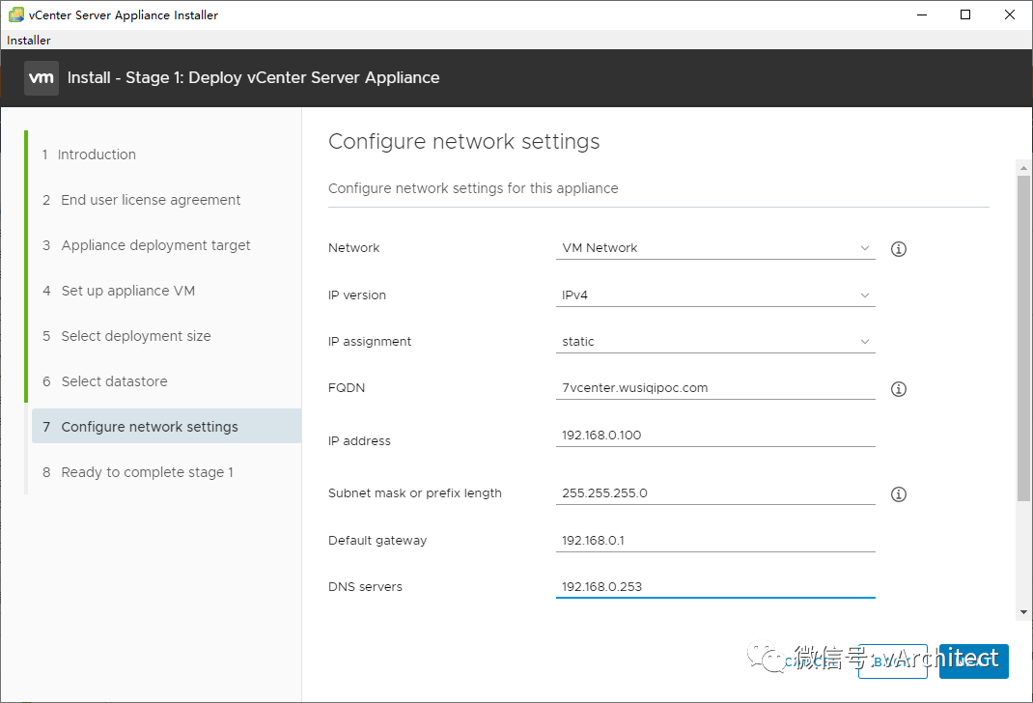The height and width of the screenshot is (703, 1033).
Task: Expand the IP version dropdown
Action: (715, 295)
